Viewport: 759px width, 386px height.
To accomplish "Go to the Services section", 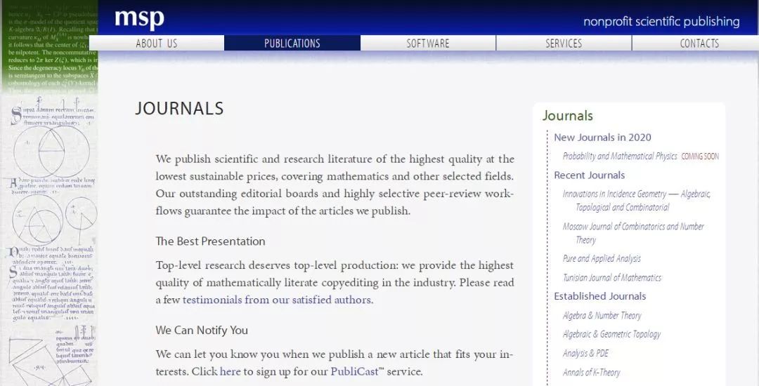I will 564,44.
